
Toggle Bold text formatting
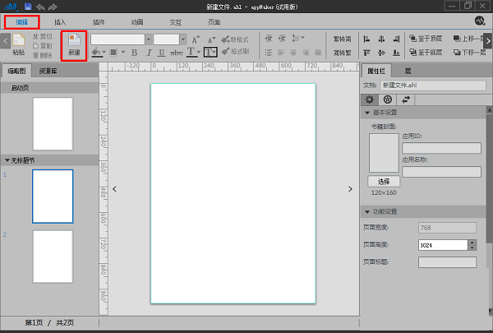click(132, 53)
